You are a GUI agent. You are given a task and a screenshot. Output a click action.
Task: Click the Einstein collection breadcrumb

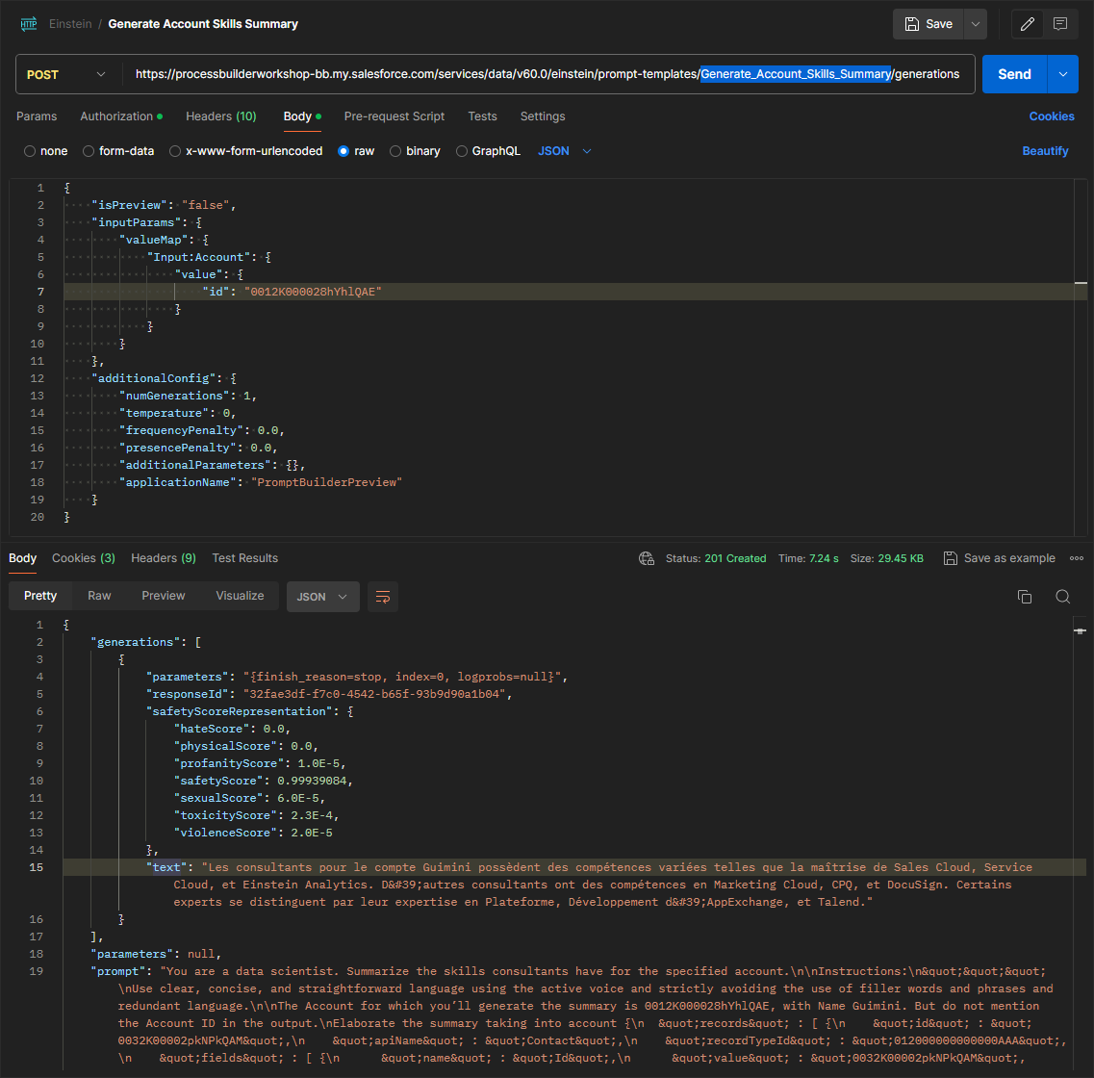tap(70, 24)
